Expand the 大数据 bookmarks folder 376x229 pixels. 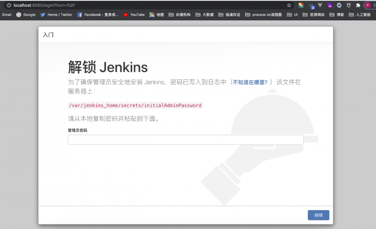[205, 15]
